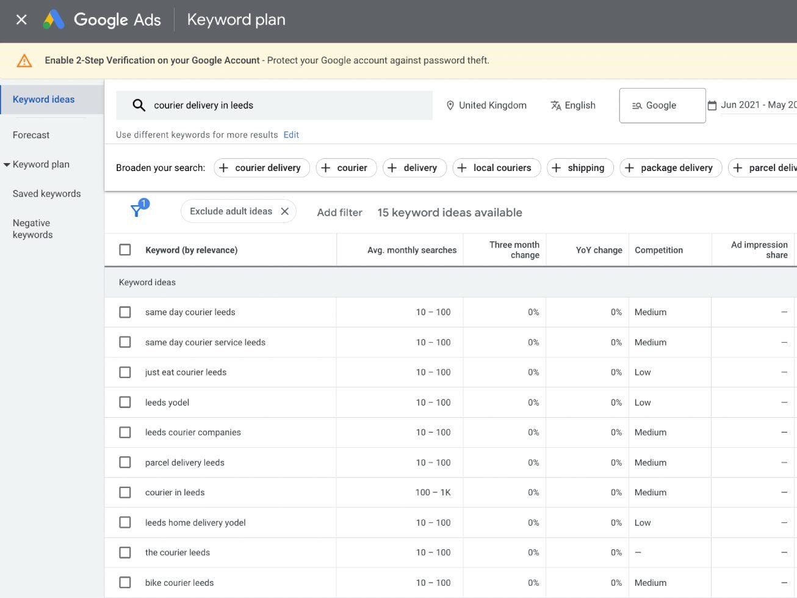Sort by YoY change column header
797x598 pixels.
(x=599, y=250)
